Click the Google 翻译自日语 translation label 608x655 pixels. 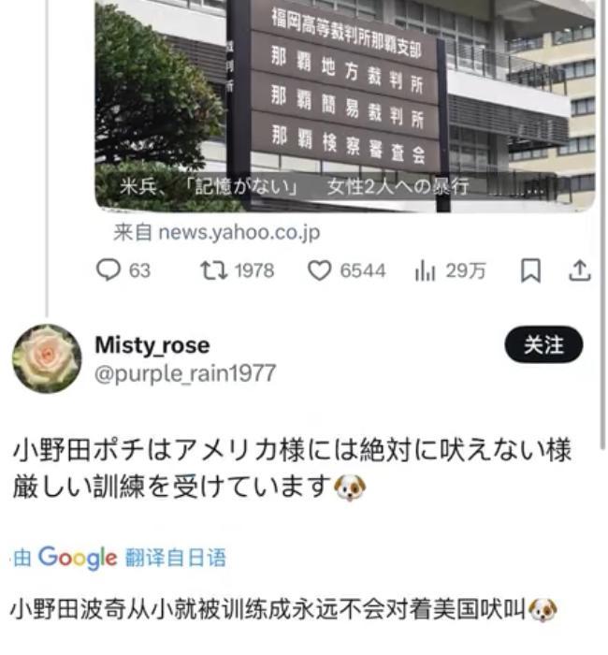click(x=120, y=558)
